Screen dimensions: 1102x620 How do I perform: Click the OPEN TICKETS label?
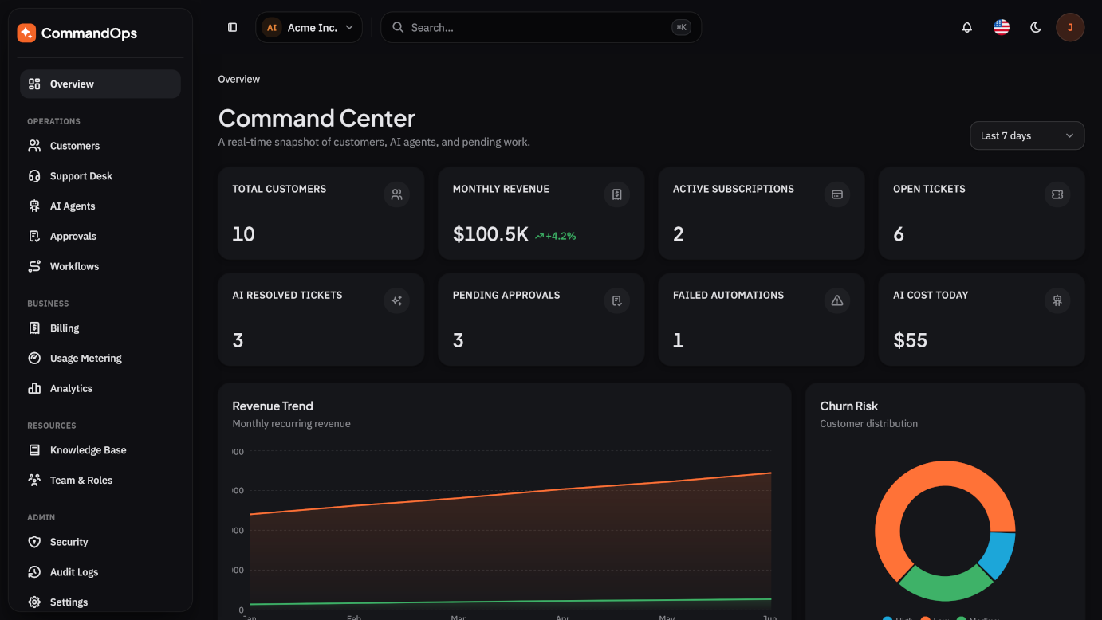tap(929, 189)
